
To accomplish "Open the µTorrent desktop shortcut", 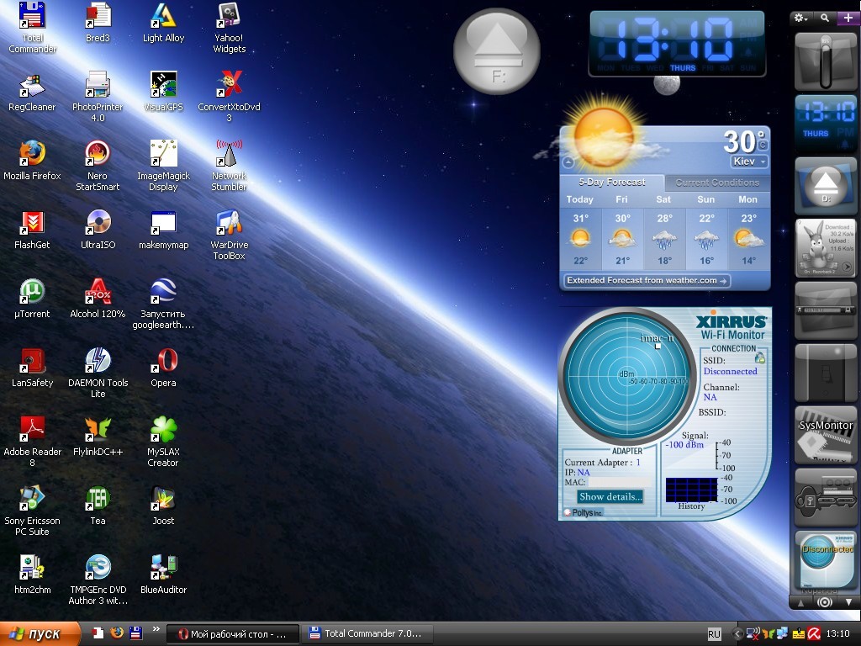I will coord(32,292).
